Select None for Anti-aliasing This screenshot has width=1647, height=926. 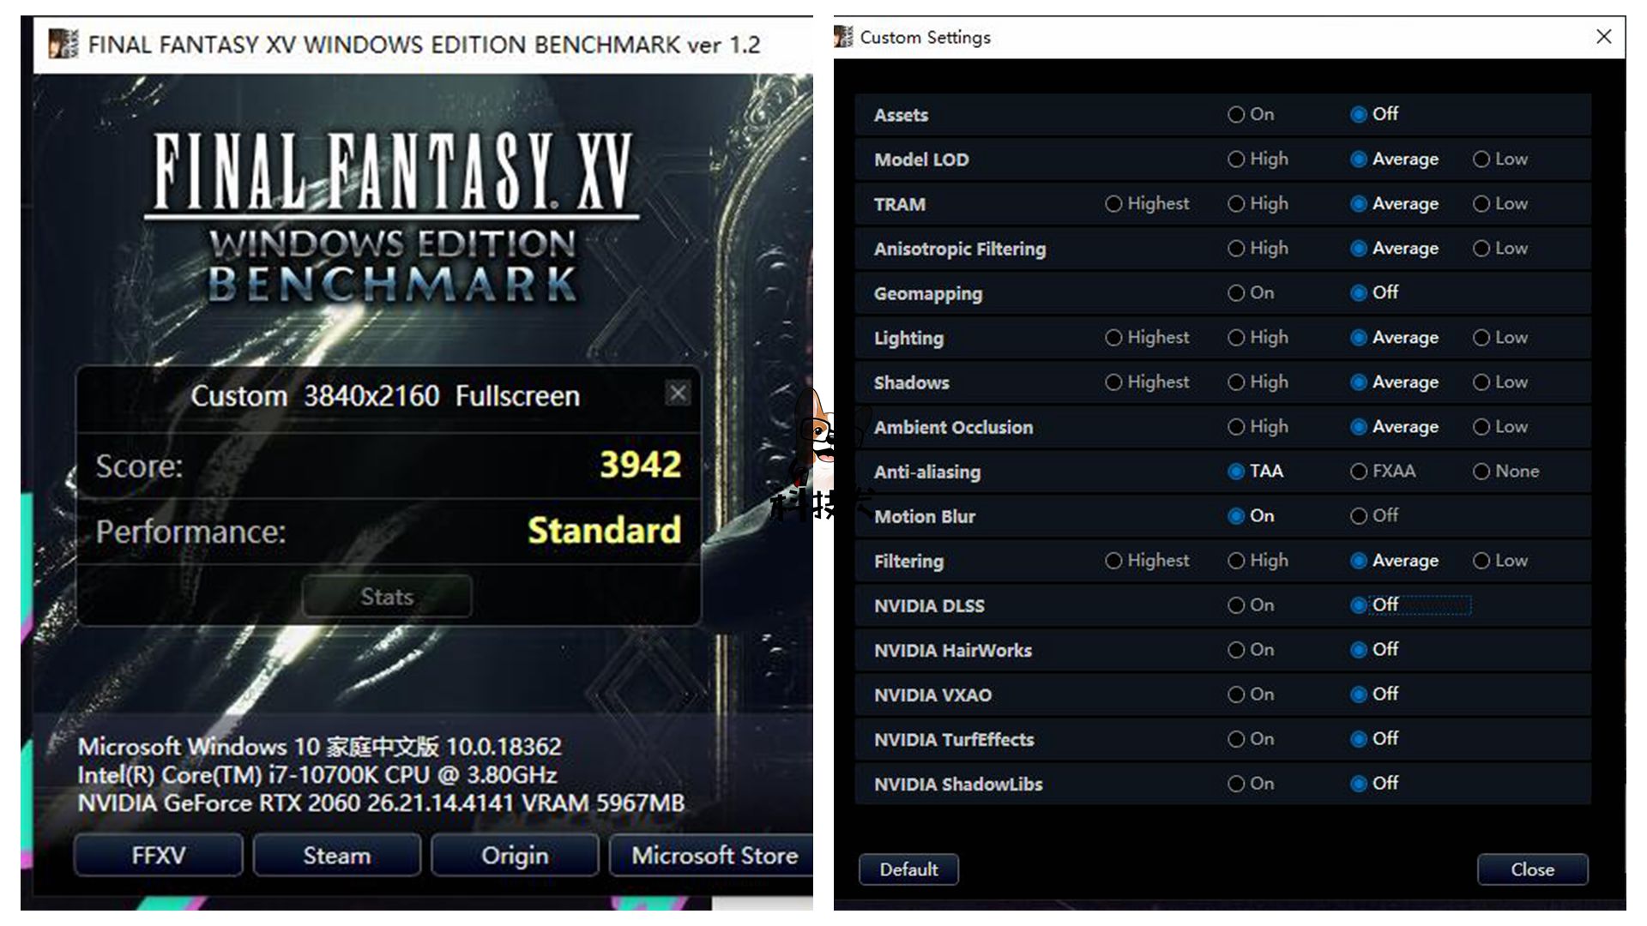pyautogui.click(x=1481, y=472)
